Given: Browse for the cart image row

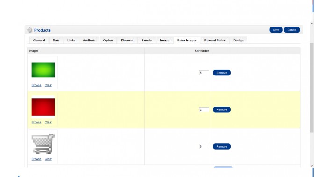Looking at the screenshot, I should point(36,159).
